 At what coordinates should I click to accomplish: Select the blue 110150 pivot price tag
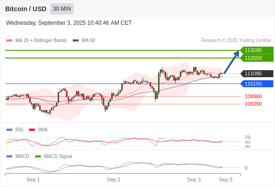pyautogui.click(x=257, y=84)
